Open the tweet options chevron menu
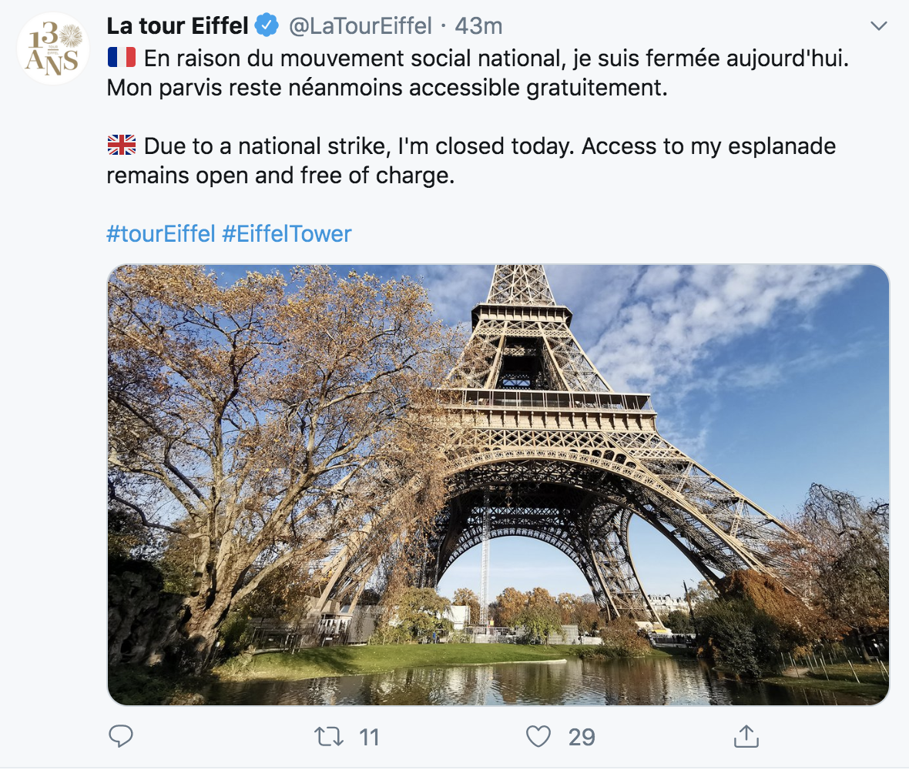The image size is (909, 770). (x=878, y=27)
